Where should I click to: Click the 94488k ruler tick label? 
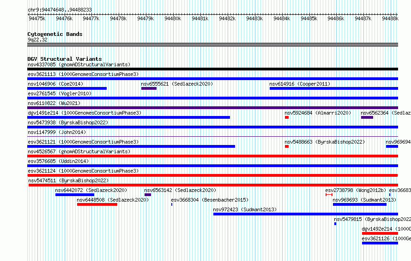click(x=390, y=18)
